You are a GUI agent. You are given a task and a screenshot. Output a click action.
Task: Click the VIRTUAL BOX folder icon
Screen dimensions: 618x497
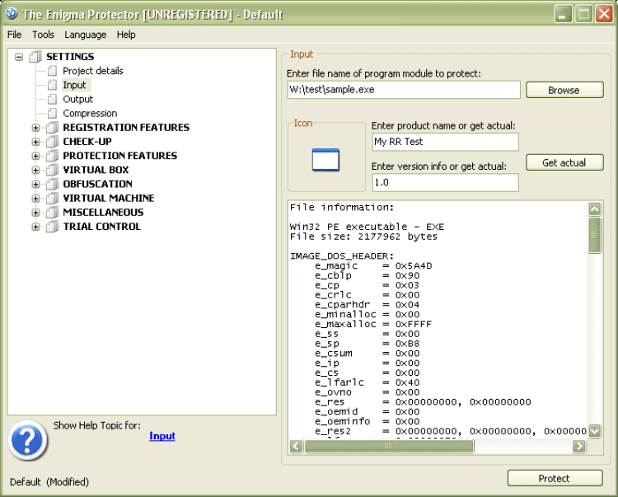pos(52,171)
